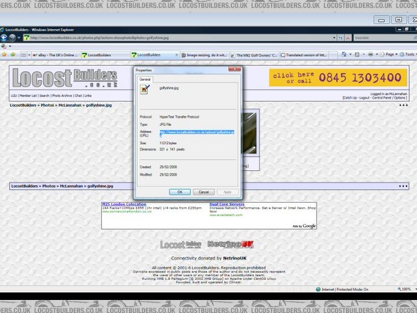Click the browser Back arrow button
This screenshot has height=313, width=417.
[5, 38]
